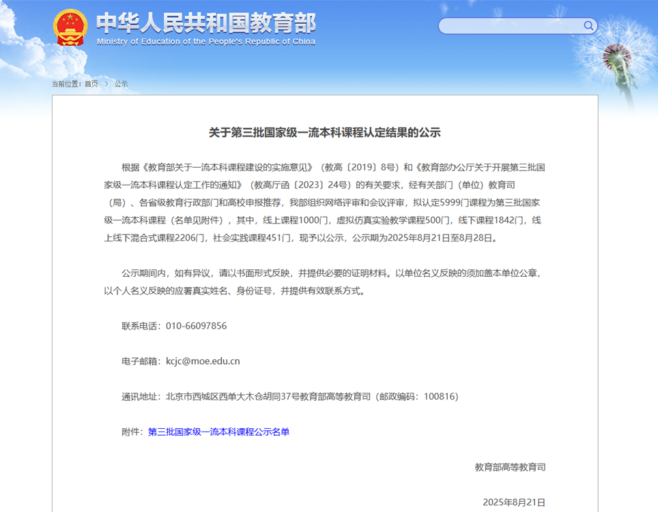Click the search magnifier icon
Screen dimensions: 658x512
588,26
